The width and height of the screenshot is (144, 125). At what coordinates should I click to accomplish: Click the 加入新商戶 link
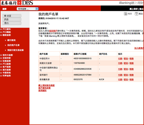pos(139,48)
